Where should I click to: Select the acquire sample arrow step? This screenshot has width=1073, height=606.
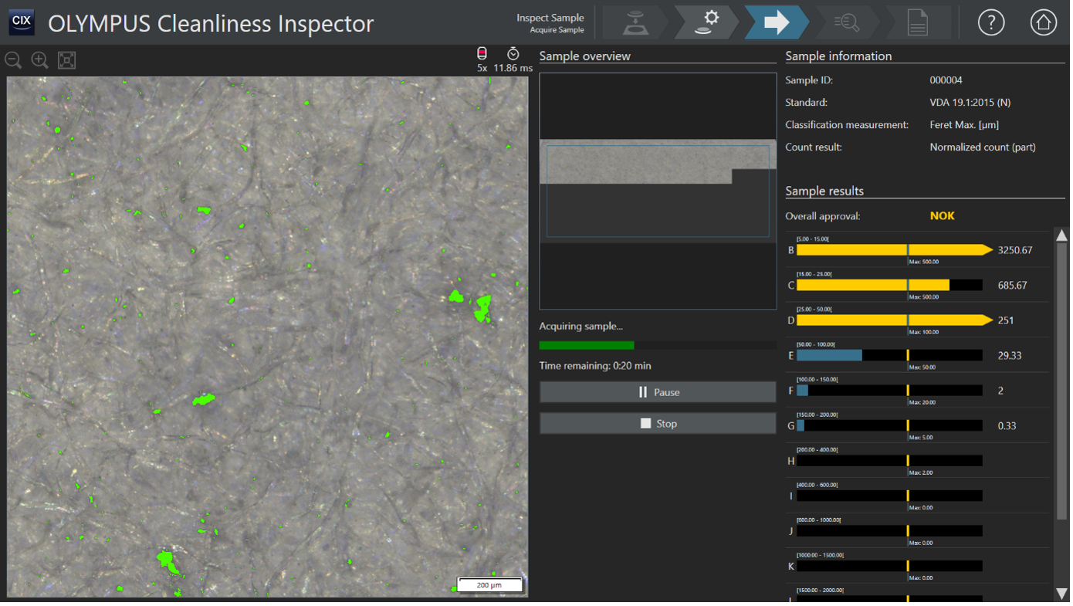(775, 23)
